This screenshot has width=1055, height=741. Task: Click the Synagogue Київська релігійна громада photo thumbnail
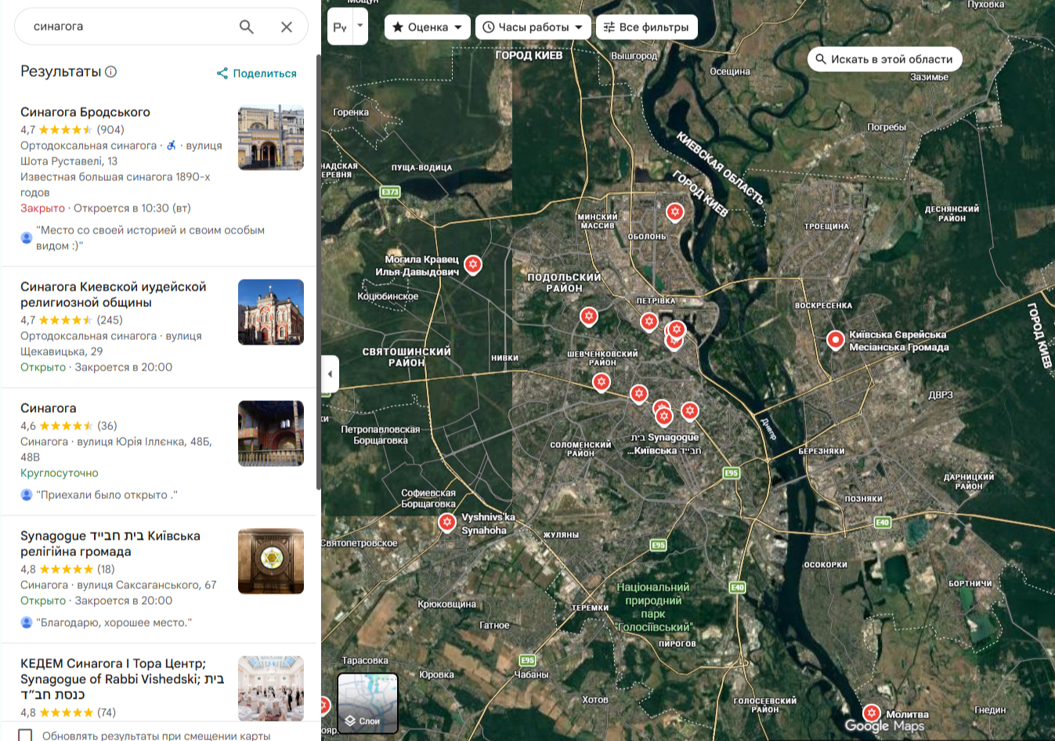tap(271, 561)
